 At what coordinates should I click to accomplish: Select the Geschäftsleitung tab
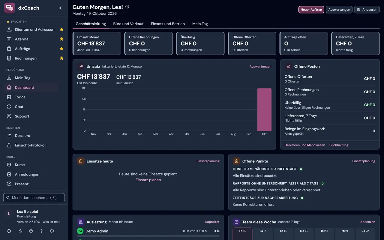tap(91, 24)
